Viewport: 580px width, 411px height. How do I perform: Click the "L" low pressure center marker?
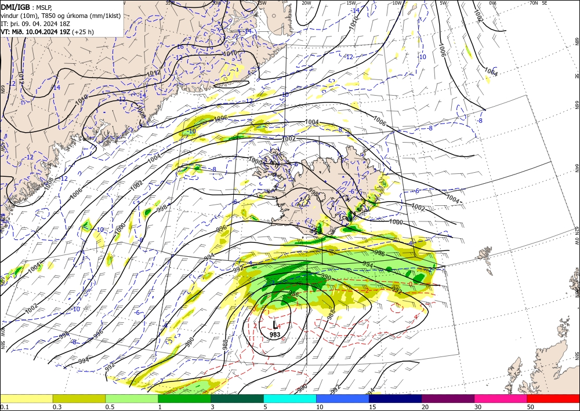(x=275, y=325)
